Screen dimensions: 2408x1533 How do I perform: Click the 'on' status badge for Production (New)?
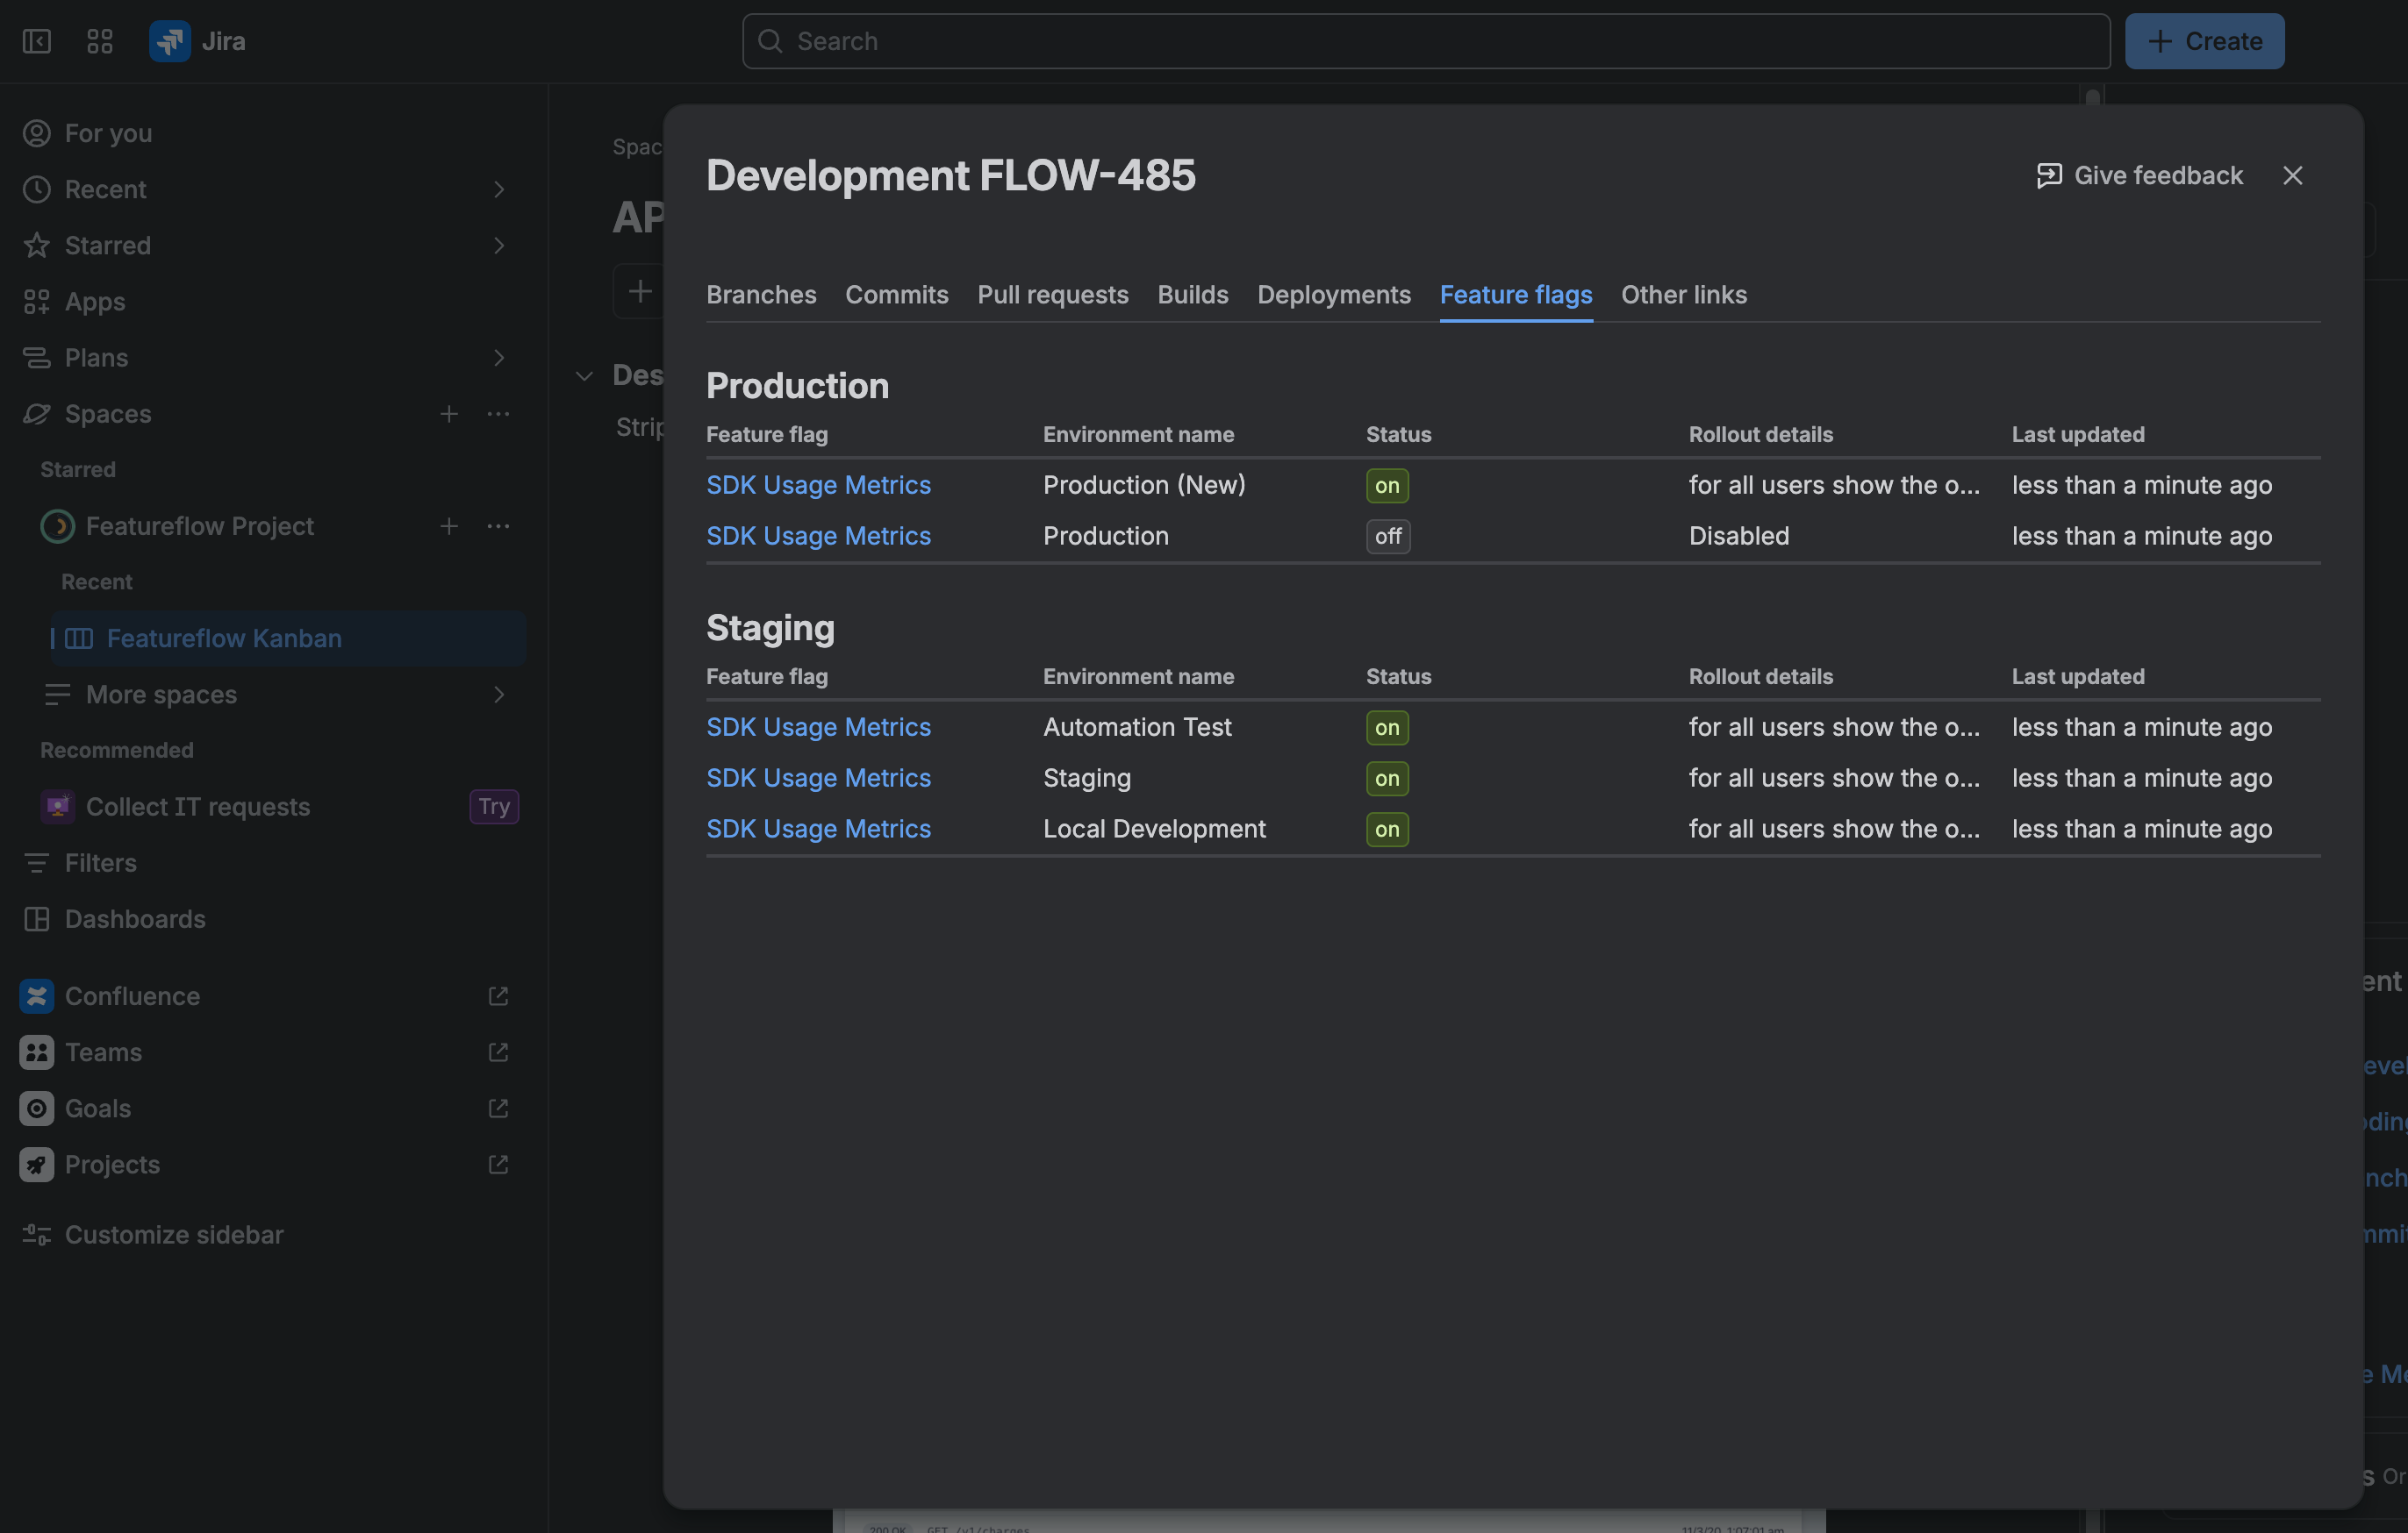click(1387, 486)
